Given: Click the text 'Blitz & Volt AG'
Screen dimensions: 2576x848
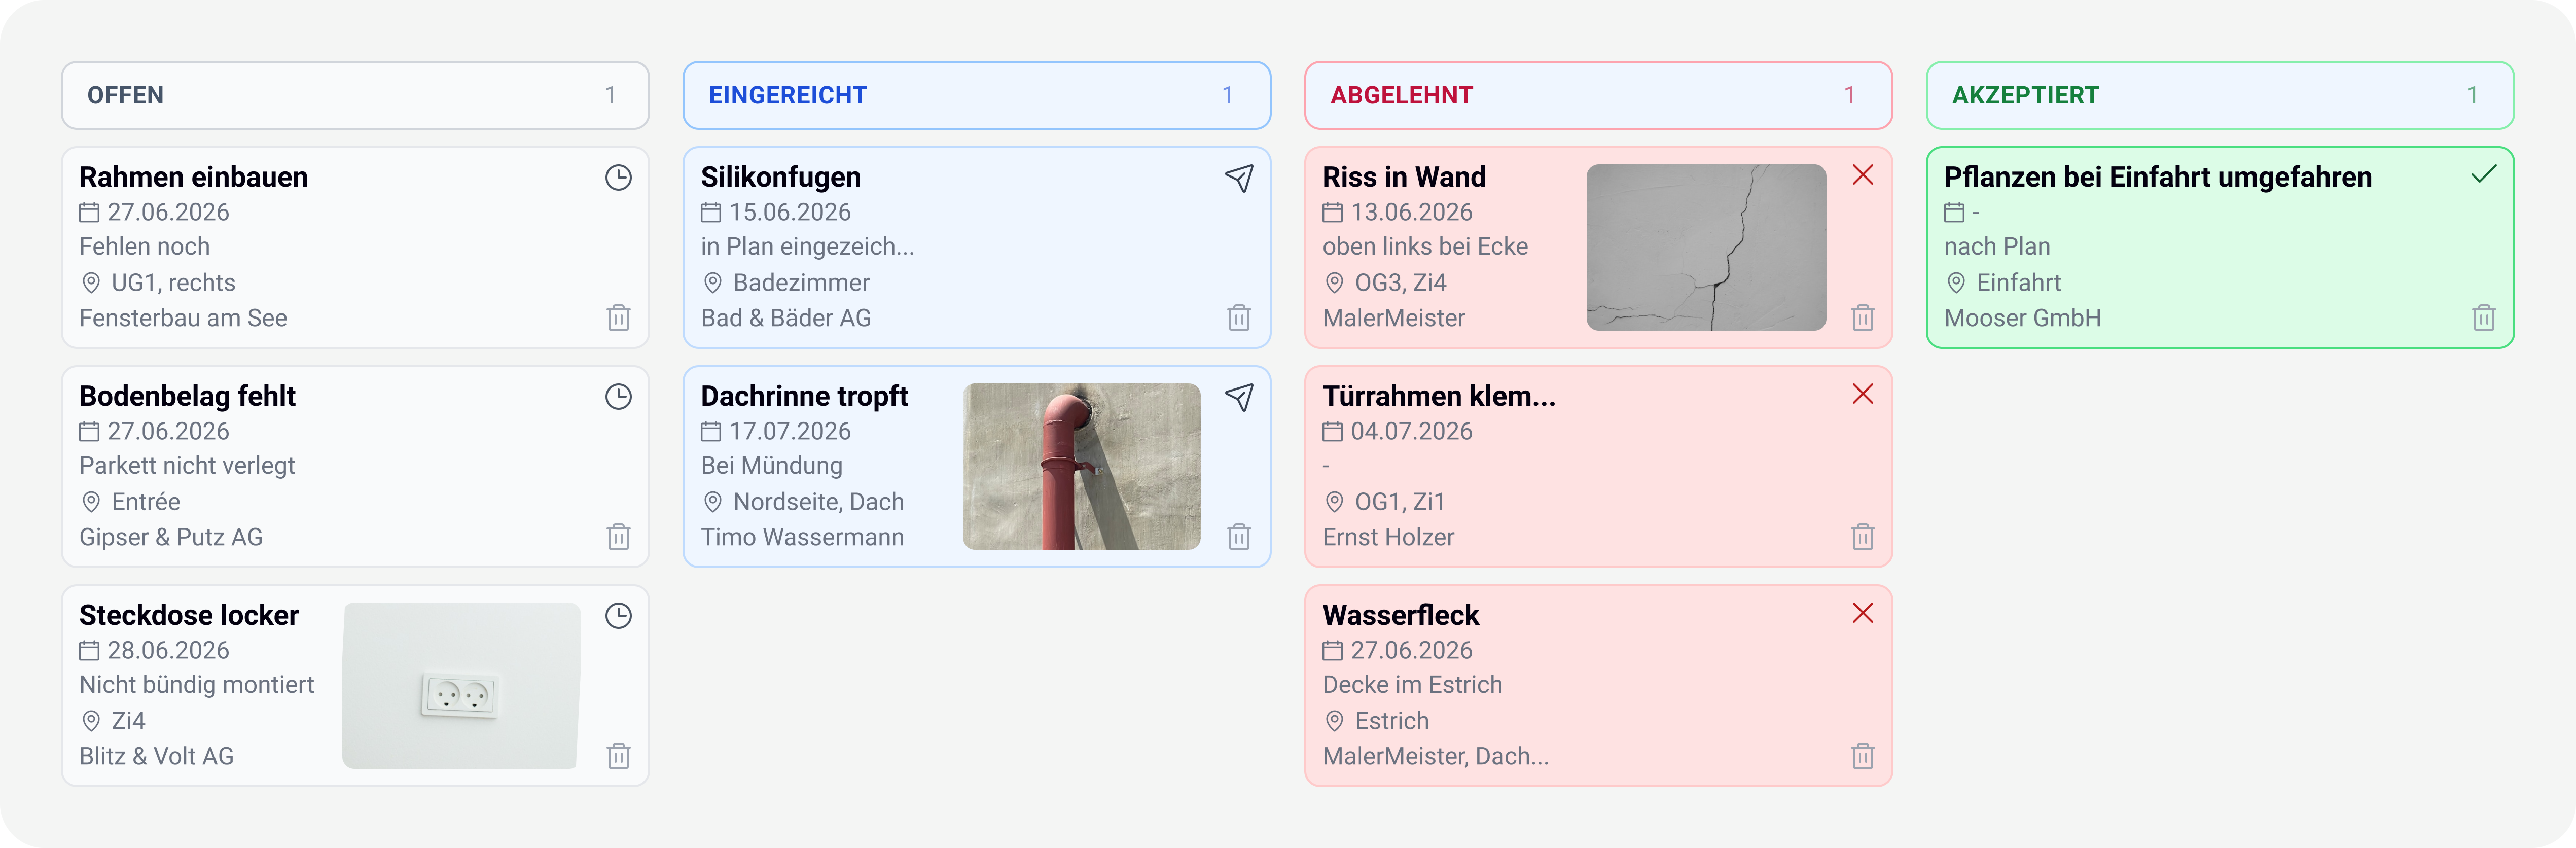Looking at the screenshot, I should click(x=156, y=756).
